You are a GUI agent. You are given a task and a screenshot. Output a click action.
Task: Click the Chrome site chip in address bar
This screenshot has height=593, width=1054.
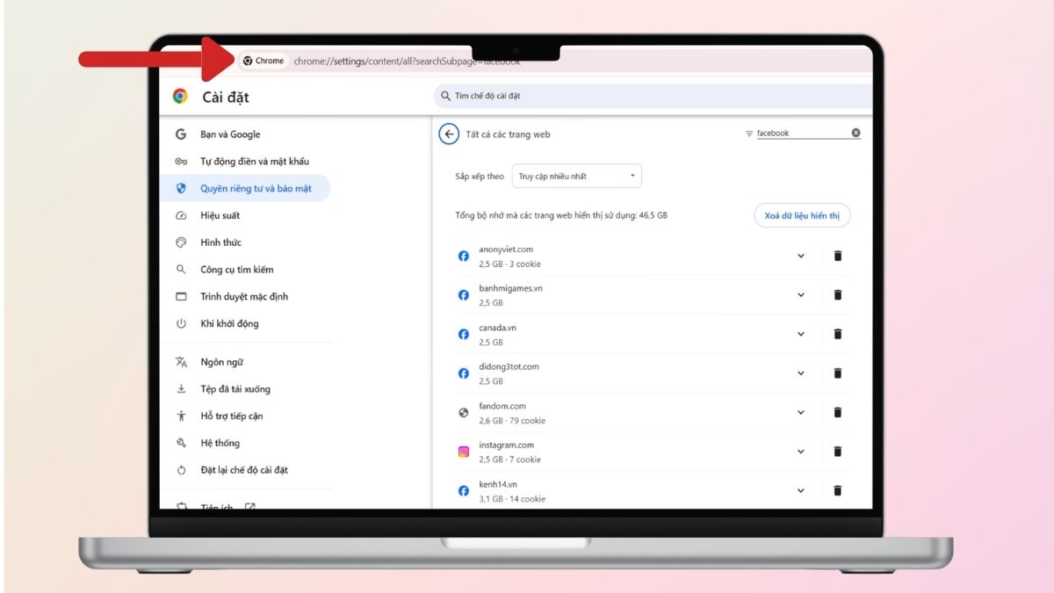coord(263,61)
